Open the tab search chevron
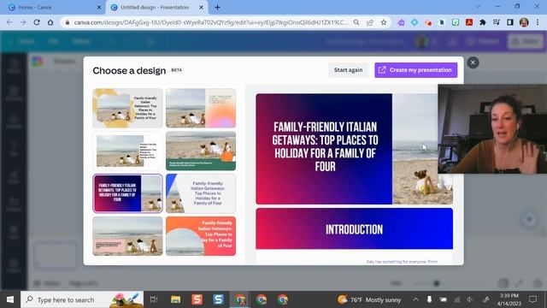Viewport: 547px width, 308px height. (478, 6)
